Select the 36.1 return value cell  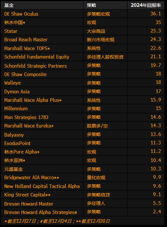point(156,14)
